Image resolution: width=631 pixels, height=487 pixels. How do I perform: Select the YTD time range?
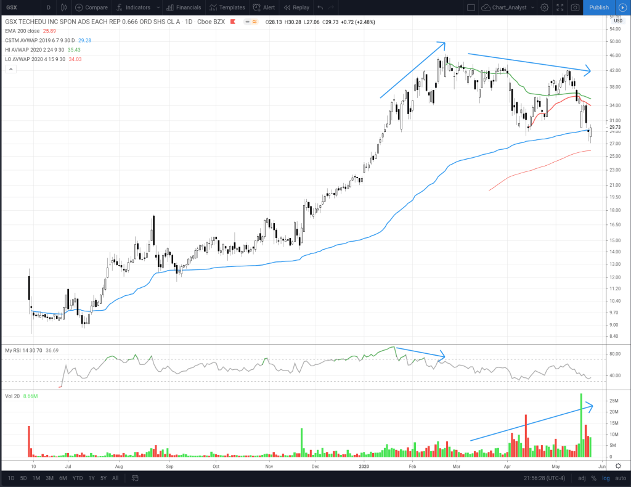pyautogui.click(x=78, y=478)
